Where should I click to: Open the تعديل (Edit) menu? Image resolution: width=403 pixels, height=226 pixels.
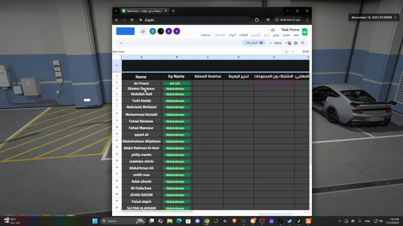[286, 35]
